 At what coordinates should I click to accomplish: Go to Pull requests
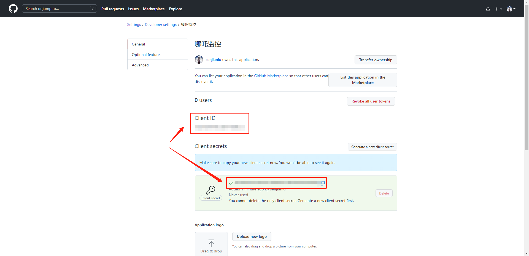point(112,9)
